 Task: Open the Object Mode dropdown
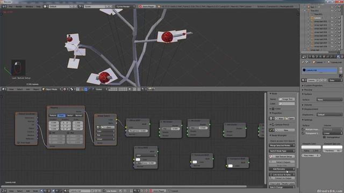pos(52,89)
